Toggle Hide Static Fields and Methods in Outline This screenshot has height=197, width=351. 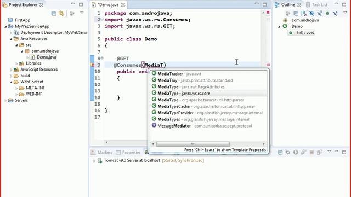319,13
